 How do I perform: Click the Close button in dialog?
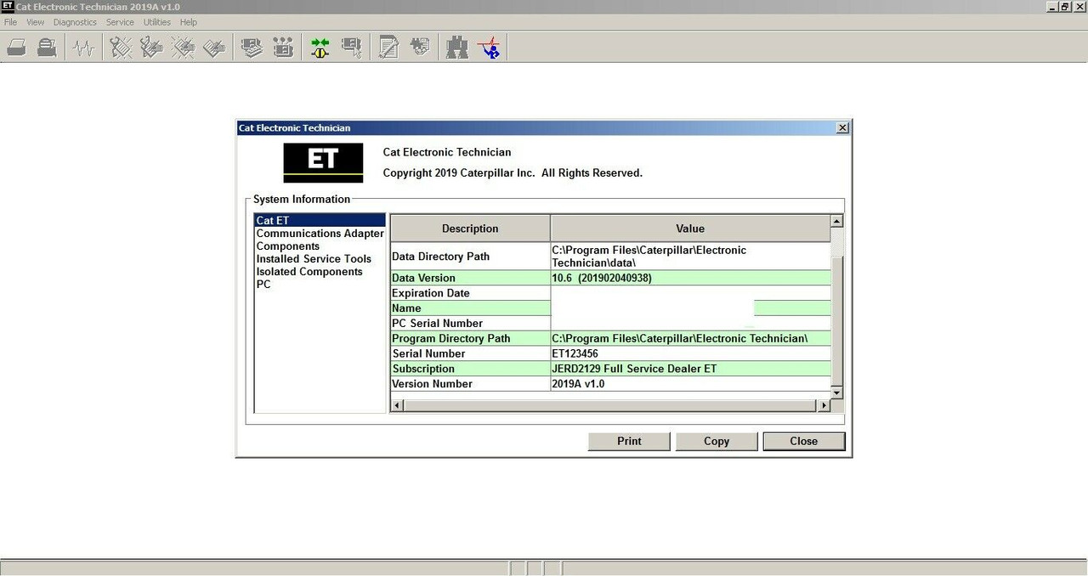click(803, 441)
